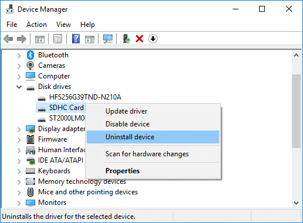Image resolution: width=303 pixels, height=223 pixels.
Task: Choose Update driver from context menu
Action: click(x=153, y=111)
